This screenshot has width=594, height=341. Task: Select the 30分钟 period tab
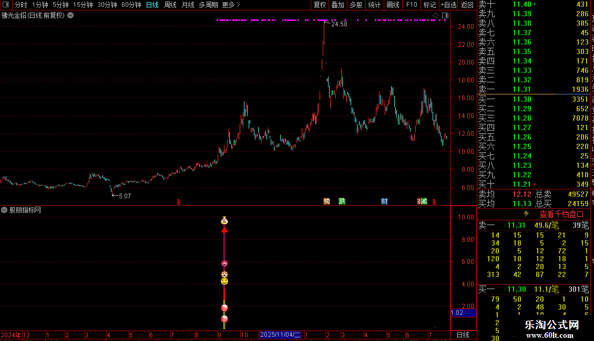(x=107, y=5)
